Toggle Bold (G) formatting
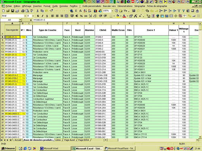 point(38,16)
